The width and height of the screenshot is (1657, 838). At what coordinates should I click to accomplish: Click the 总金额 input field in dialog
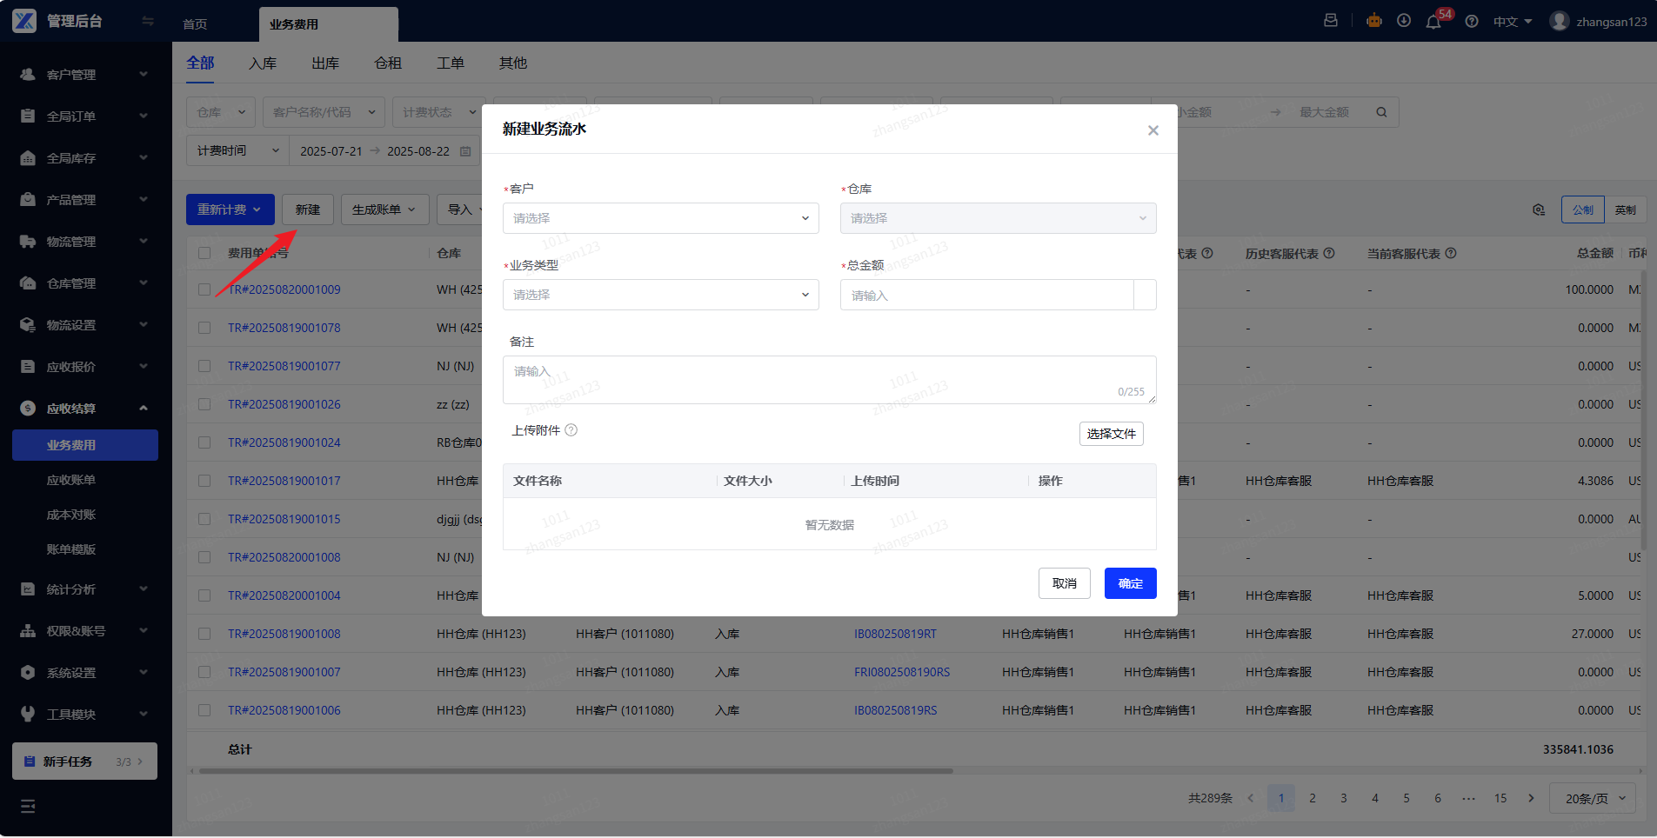987,295
